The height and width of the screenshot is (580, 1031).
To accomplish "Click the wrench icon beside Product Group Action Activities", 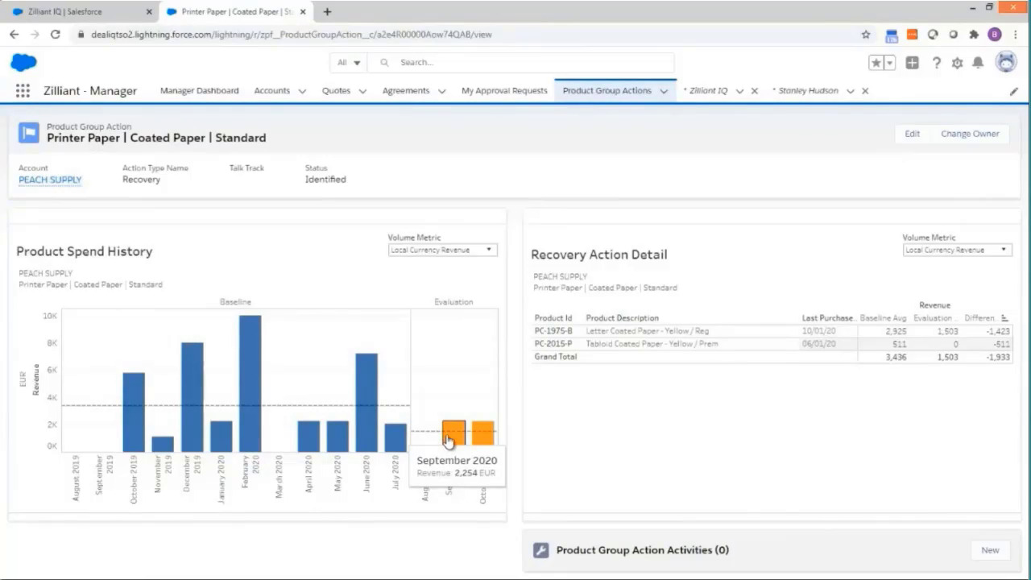I will [x=540, y=550].
